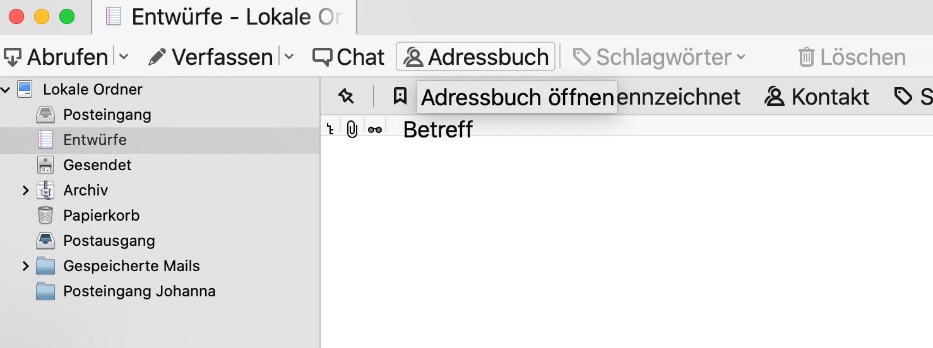Select the Posteingang inbox folder
Viewport: 933px width, 348px height.
point(107,115)
